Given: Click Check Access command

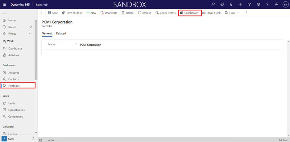Looking at the screenshot, I should coord(166,13).
